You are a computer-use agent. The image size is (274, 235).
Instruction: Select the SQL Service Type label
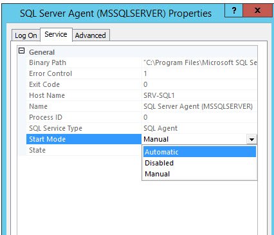point(55,128)
